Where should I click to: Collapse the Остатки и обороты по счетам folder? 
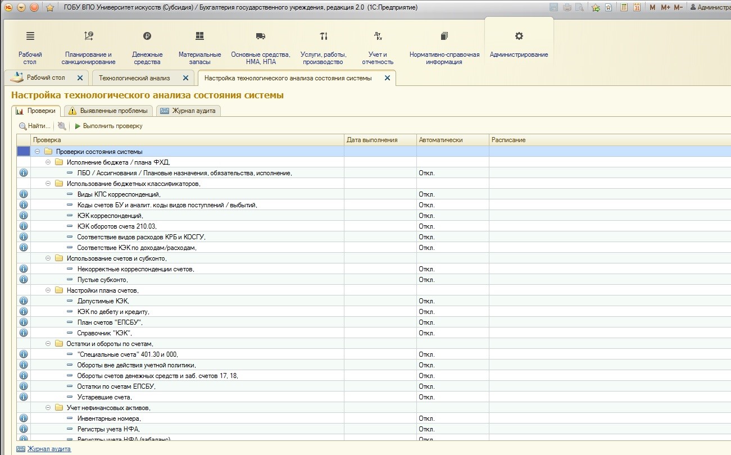click(48, 344)
